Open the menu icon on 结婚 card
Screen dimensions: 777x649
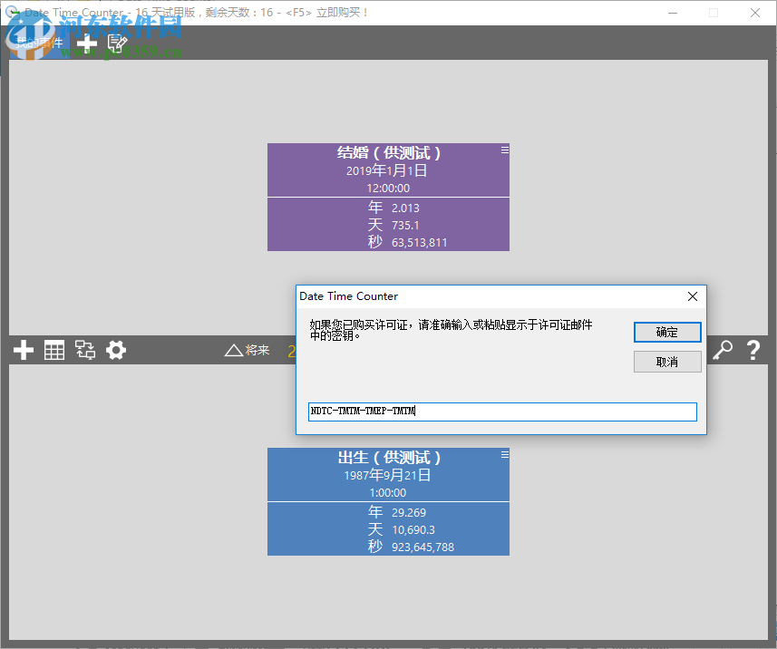click(504, 150)
